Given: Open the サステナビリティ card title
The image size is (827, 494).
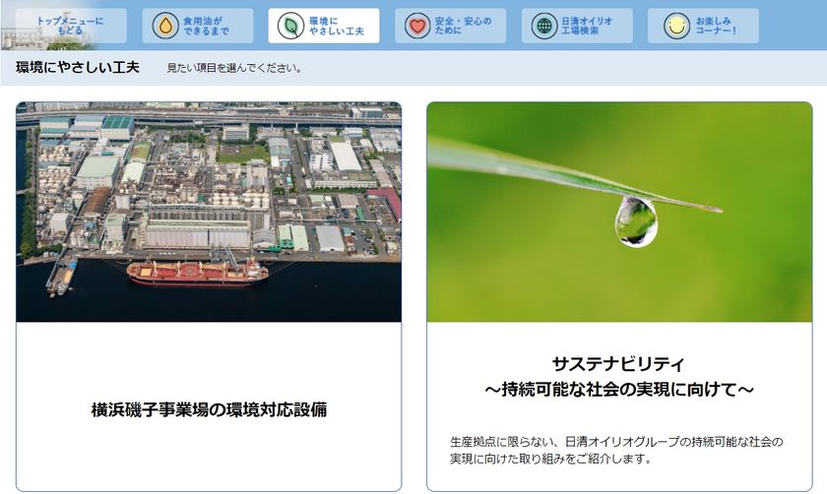Looking at the screenshot, I should coord(618,377).
